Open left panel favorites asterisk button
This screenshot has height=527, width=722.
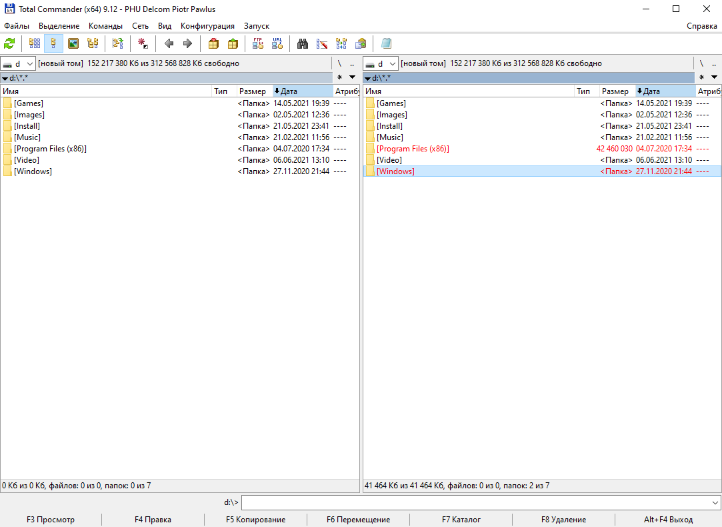[x=340, y=77]
